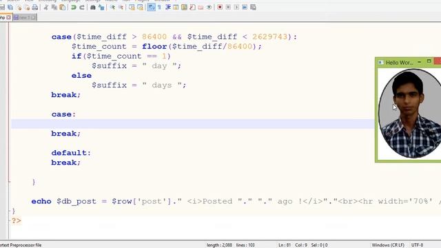
Task: Open the Folder as Workspace icon
Action: (x=201, y=8)
